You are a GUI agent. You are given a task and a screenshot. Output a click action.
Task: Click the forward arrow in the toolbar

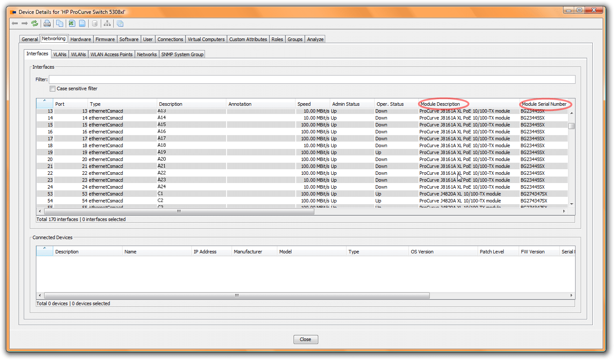click(x=25, y=24)
